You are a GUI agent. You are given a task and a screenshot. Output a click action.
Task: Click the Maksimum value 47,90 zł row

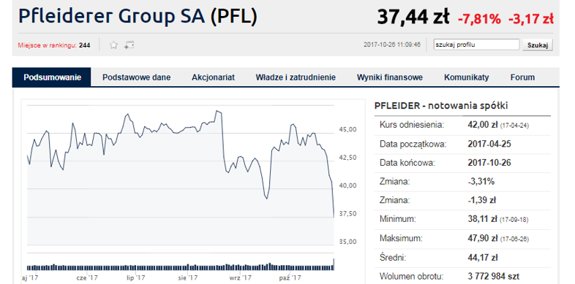[462, 239]
